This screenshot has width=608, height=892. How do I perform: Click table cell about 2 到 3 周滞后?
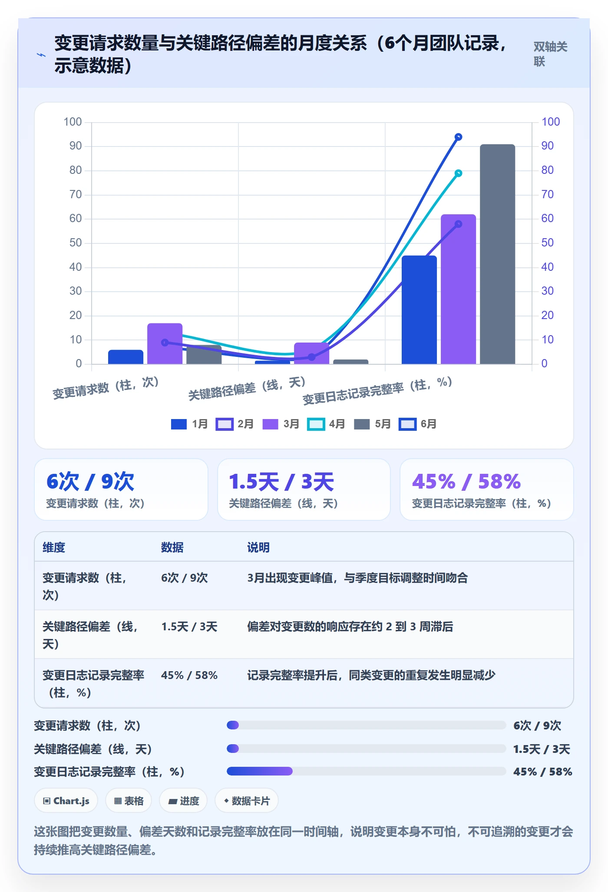click(x=350, y=626)
